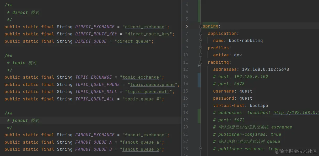Click fold-end marker beside active: dev
The height and width of the screenshot is (156, 319).
pyautogui.click(x=201, y=55)
